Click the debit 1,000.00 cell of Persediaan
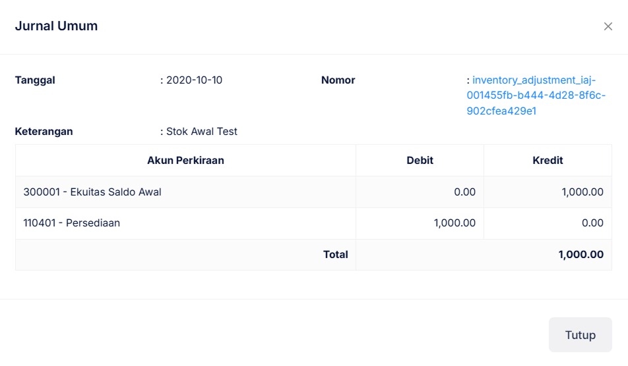This screenshot has width=628, height=366. (455, 223)
